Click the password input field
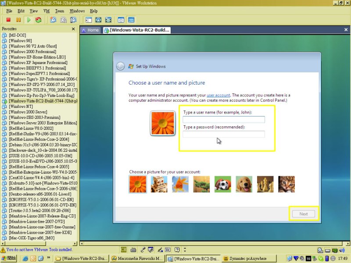This screenshot has width=351, height=263. coord(224,134)
